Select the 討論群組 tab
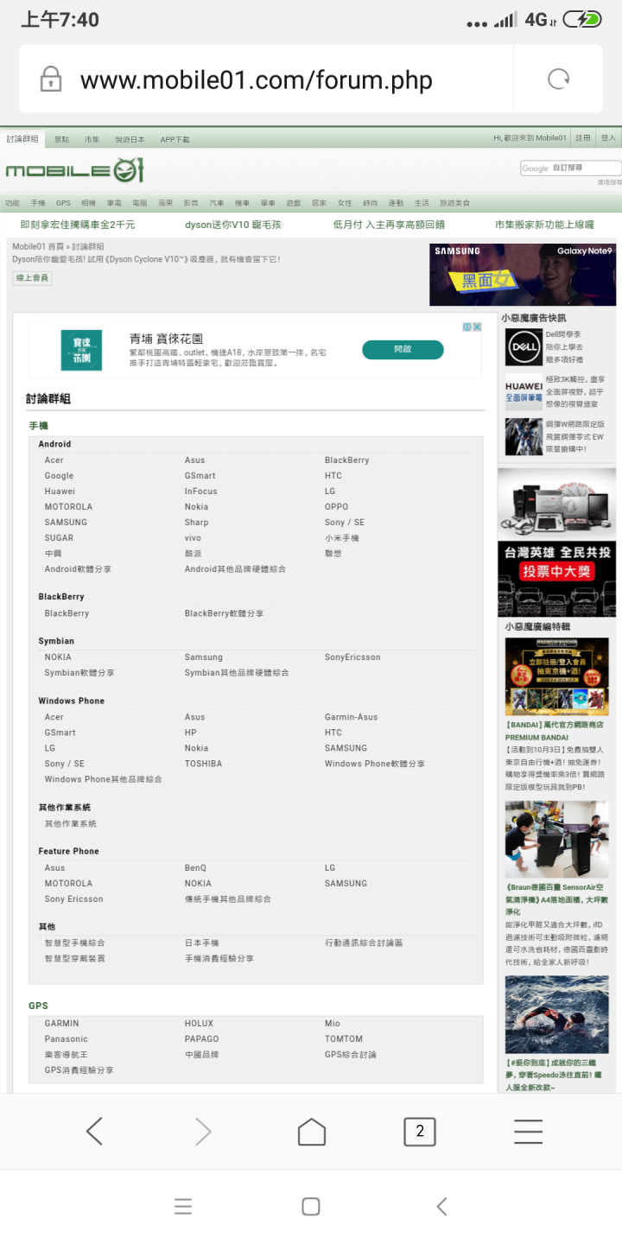Screen dimensions: 622x1244 tap(22, 139)
